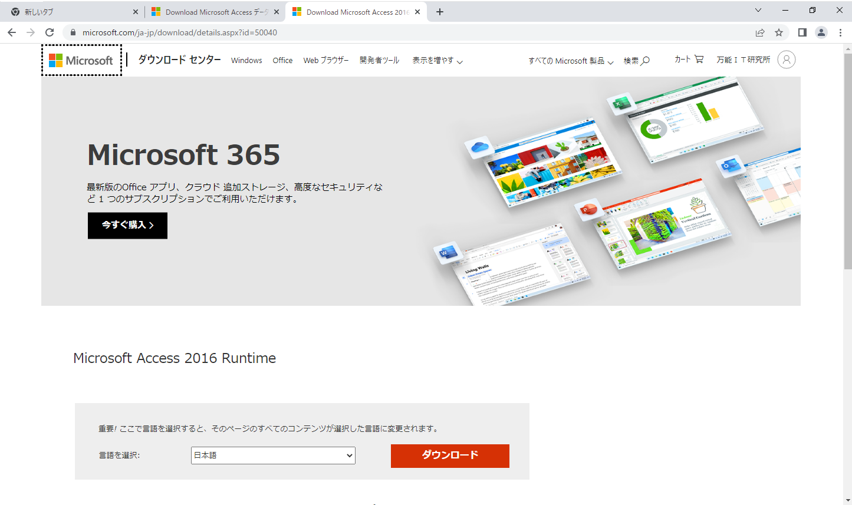The height and width of the screenshot is (505, 852).
Task: Switch to the 新しいタブ browser tab
Action: 71,12
